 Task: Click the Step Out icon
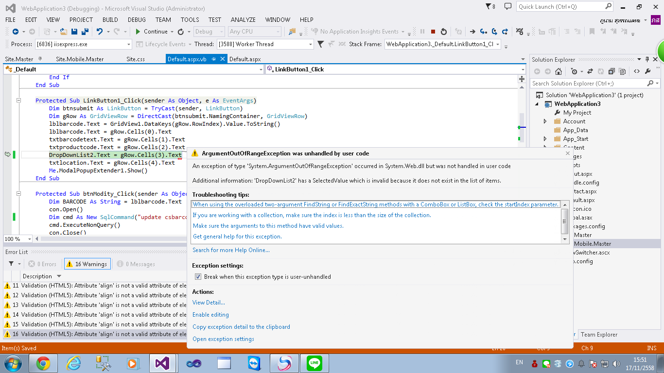(x=505, y=32)
